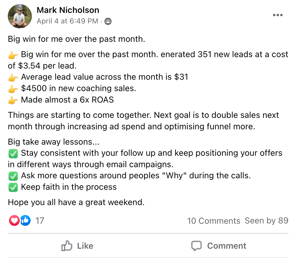
Task: Click the group audience icon beside the timestamp
Action: tap(108, 21)
